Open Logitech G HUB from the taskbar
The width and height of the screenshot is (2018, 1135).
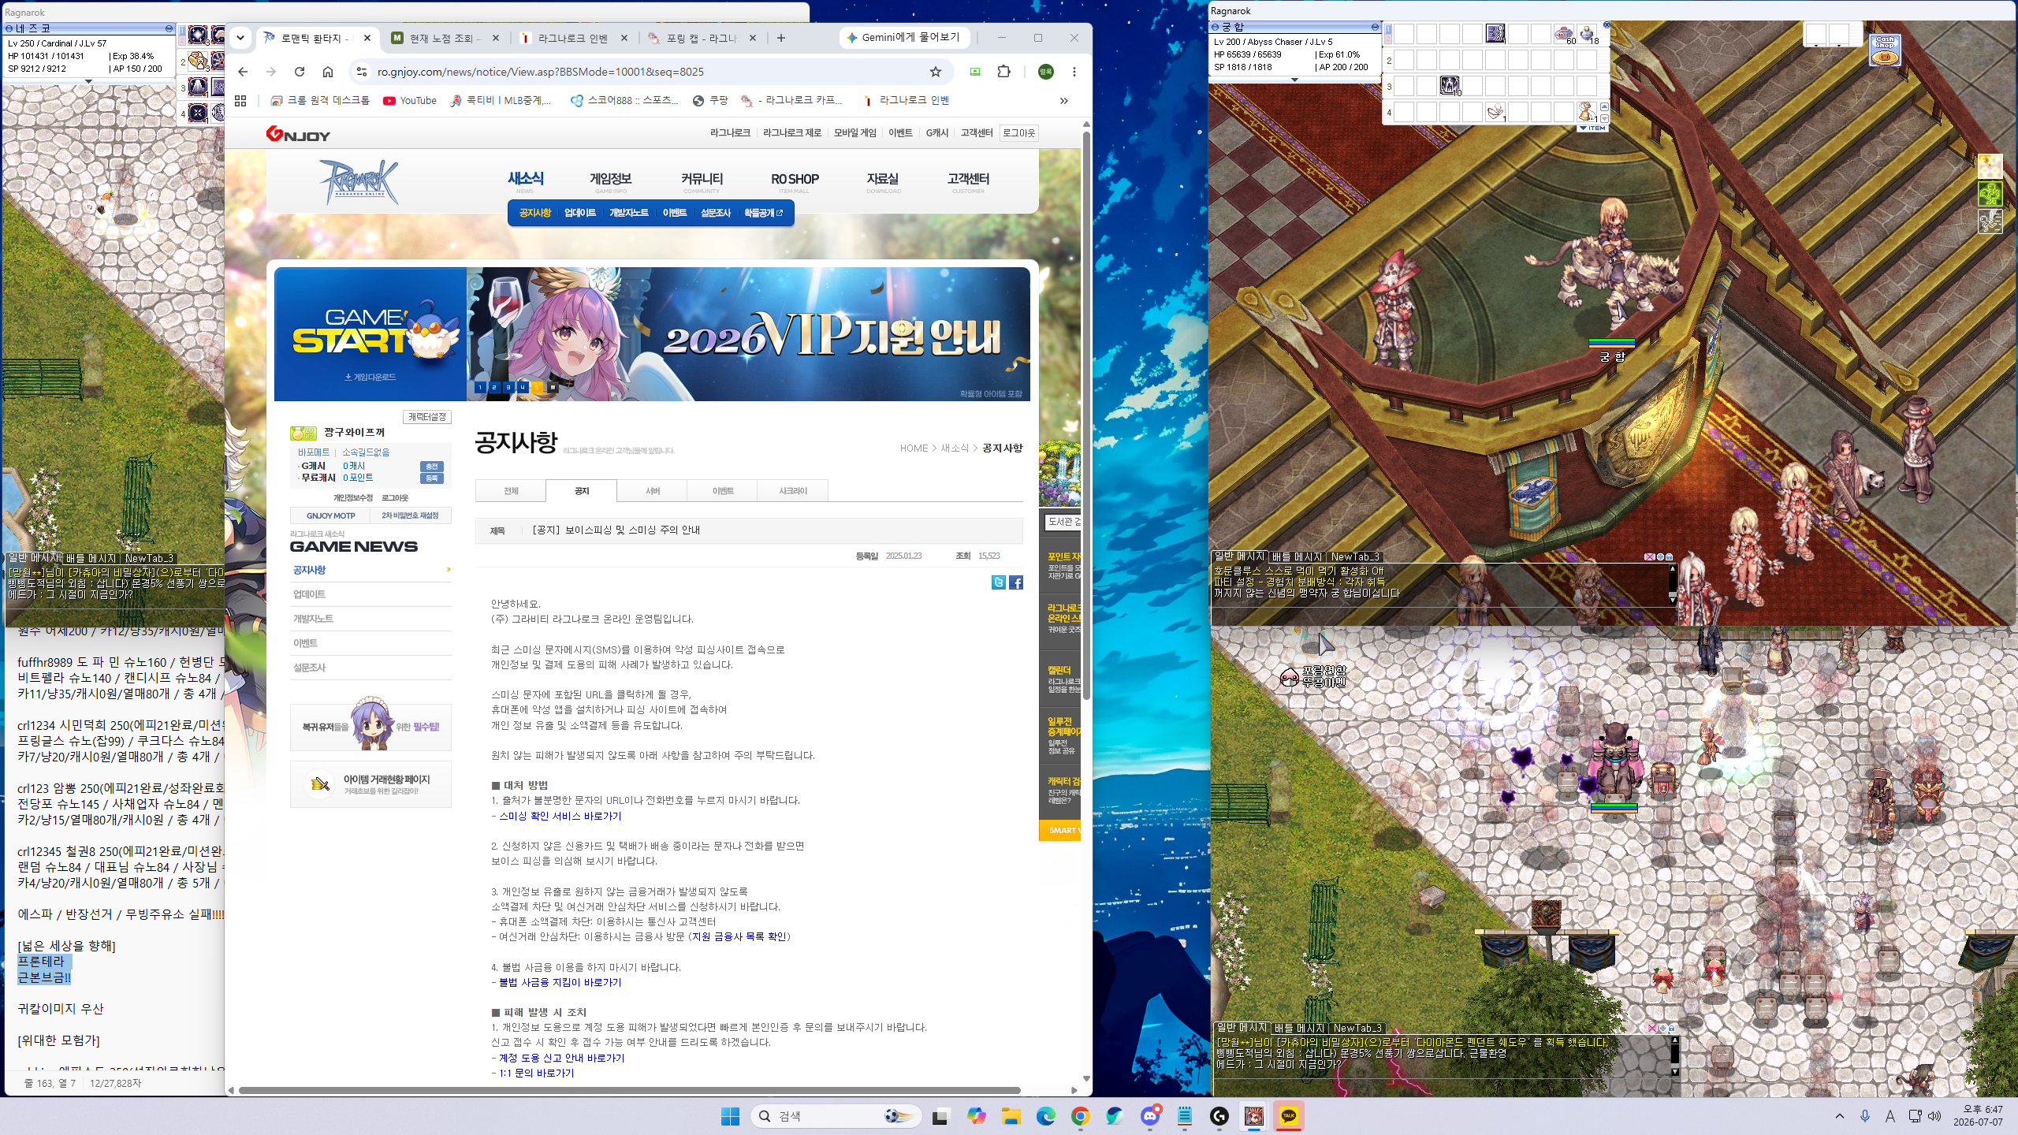1219,1115
